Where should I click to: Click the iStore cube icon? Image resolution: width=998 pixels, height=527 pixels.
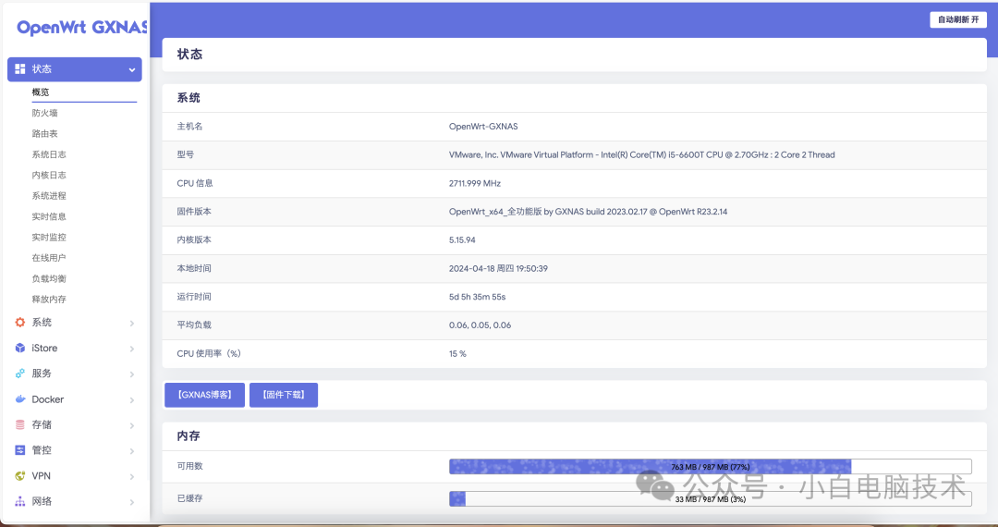coord(19,349)
